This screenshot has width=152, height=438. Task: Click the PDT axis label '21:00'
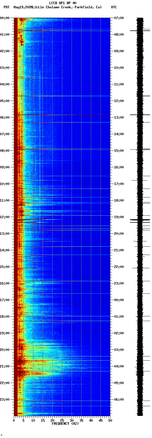tap(5, 366)
